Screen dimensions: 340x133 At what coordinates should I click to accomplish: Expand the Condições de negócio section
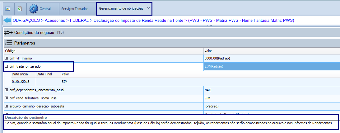[x=172, y=32]
